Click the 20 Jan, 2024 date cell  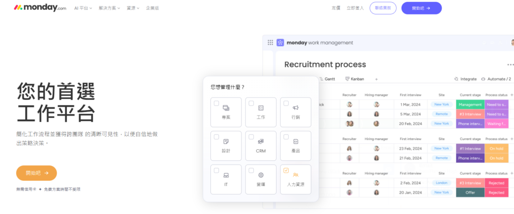click(411, 192)
